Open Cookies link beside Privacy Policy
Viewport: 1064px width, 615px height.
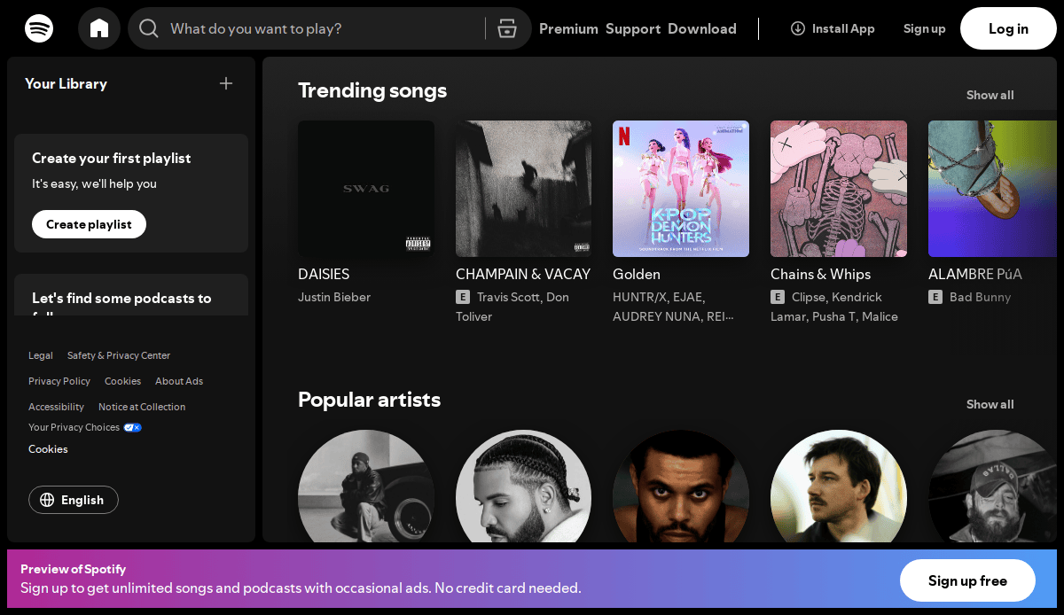tap(122, 381)
